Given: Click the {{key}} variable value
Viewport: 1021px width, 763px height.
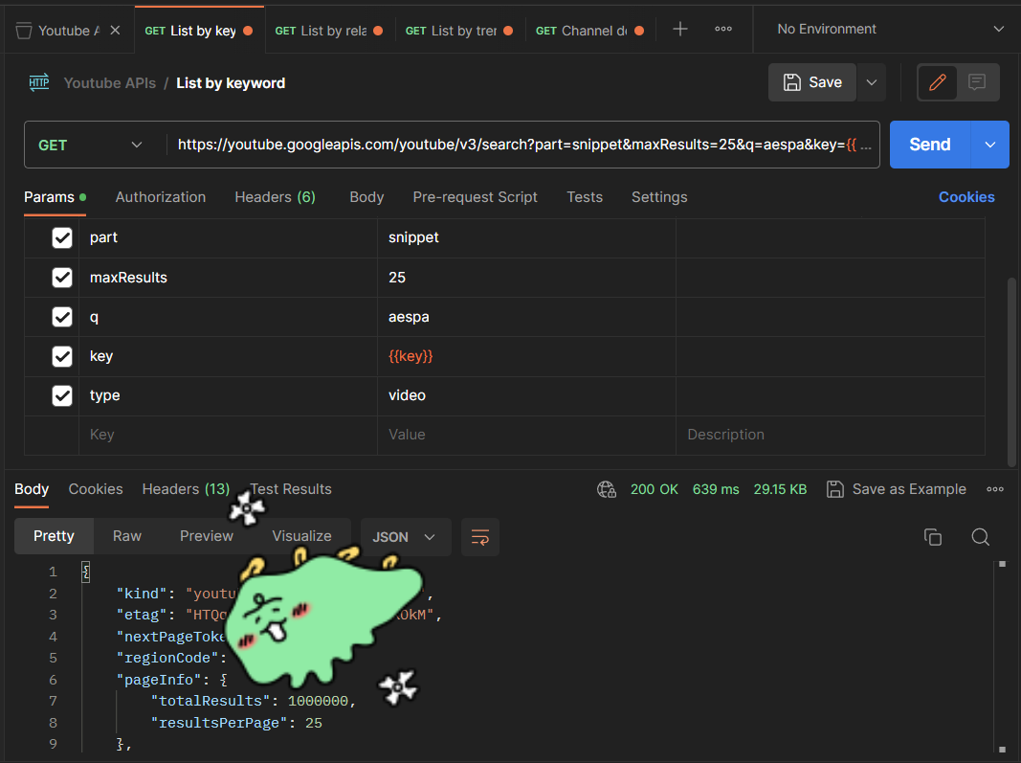Looking at the screenshot, I should coord(411,356).
